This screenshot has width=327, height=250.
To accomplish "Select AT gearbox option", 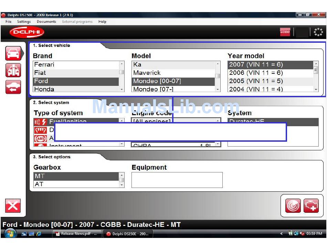I will (x=76, y=184).
